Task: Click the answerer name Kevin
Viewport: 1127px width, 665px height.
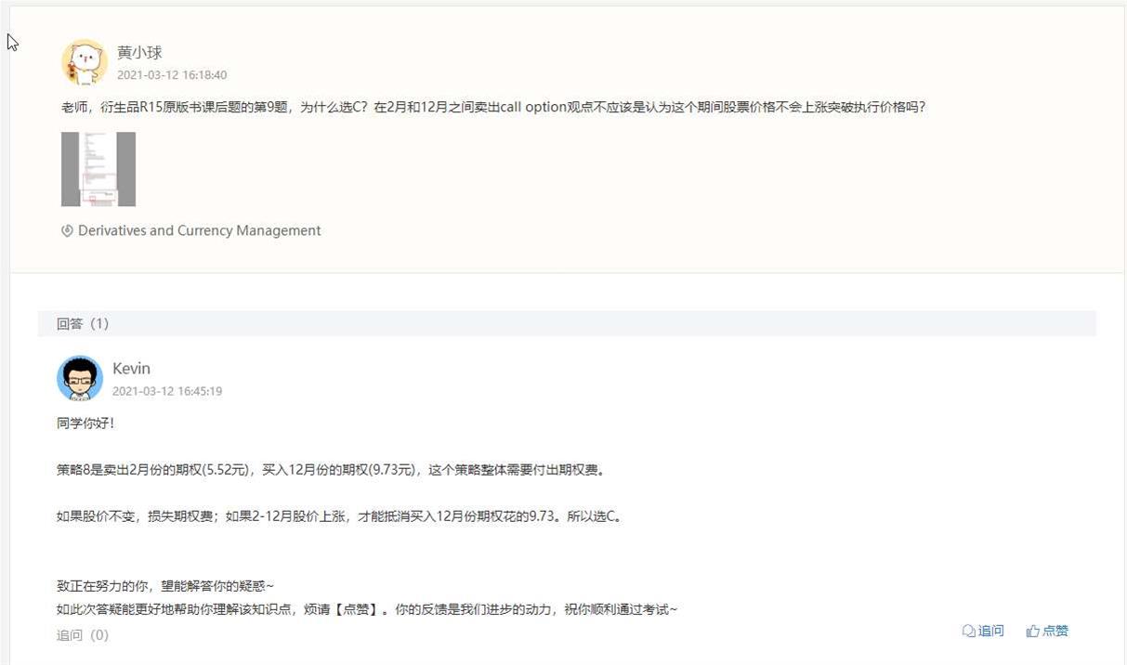Action: [131, 369]
